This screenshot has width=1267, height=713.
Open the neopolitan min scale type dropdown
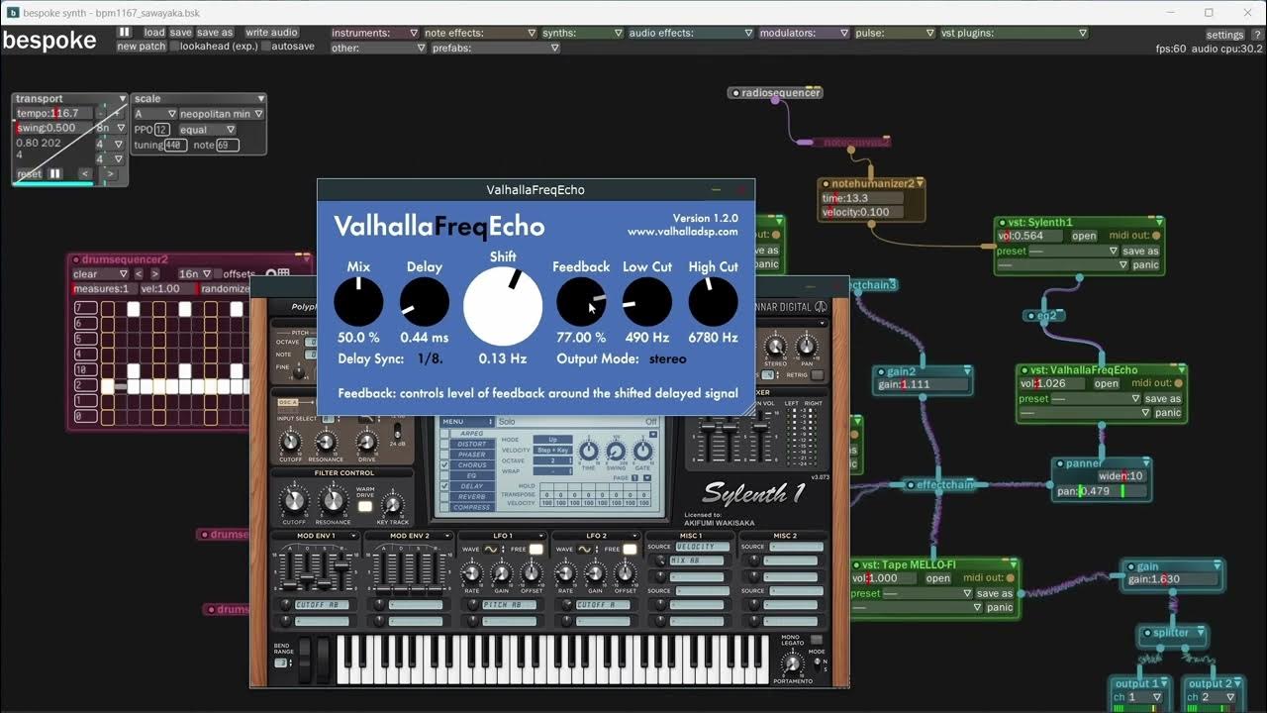click(x=222, y=114)
